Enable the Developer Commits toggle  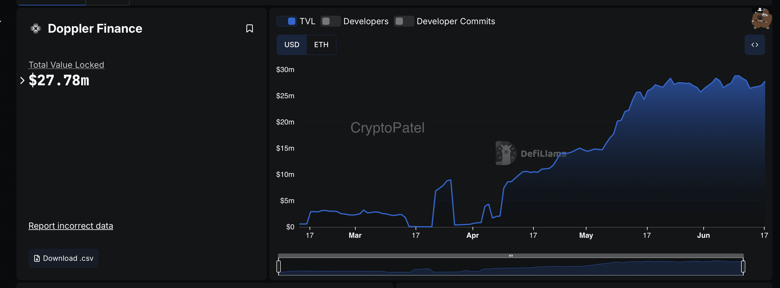coord(404,21)
